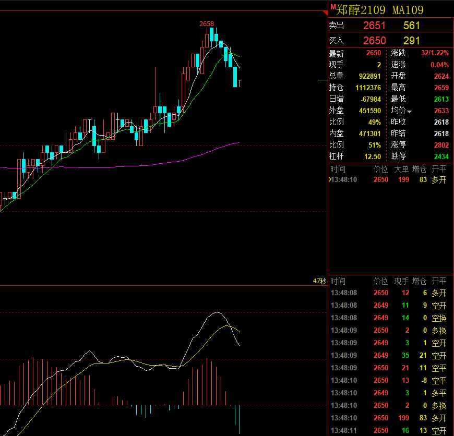Select the contract title 郑醇2109

coord(361,10)
